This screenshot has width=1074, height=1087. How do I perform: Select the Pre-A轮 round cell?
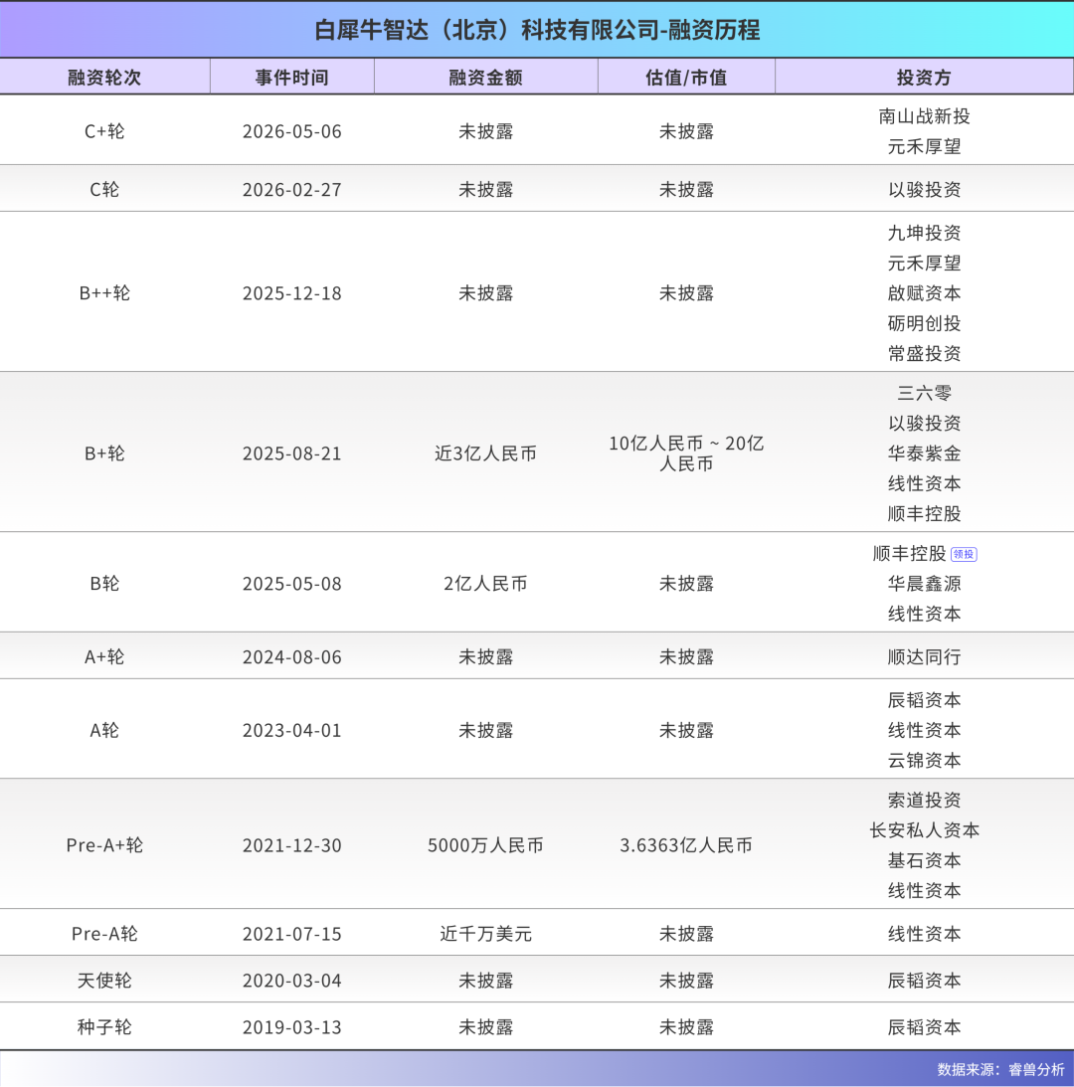(x=104, y=934)
